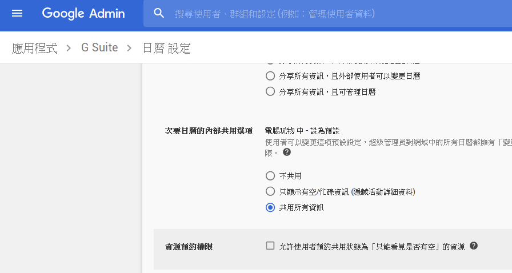Go to 應用程式 breadcrumb

pyautogui.click(x=35, y=48)
